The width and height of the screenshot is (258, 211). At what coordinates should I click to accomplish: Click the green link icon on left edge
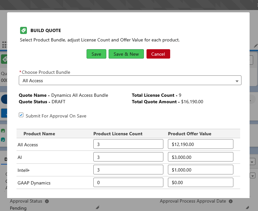click(x=3, y=131)
